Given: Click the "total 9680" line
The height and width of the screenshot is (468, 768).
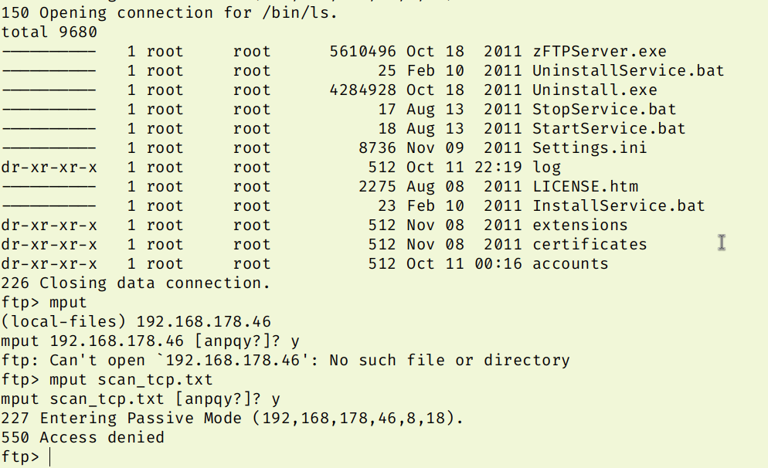Looking at the screenshot, I should (49, 32).
